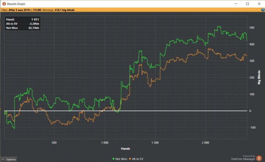This screenshot has height=162, width=265.
Task: Click the y-axis label '300'
Action: [x=252, y=61]
